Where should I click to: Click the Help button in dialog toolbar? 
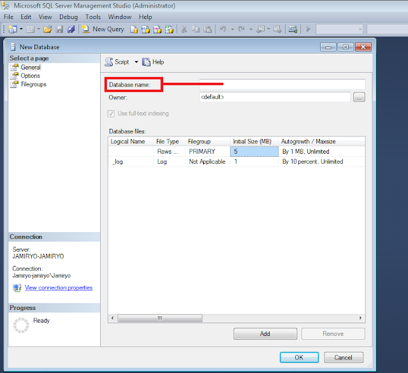[153, 62]
